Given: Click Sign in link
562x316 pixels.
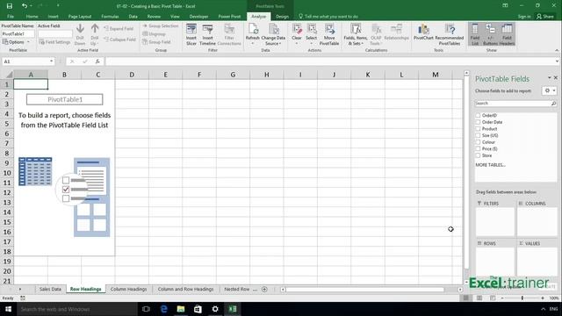Looking at the screenshot, I should pos(524,17).
